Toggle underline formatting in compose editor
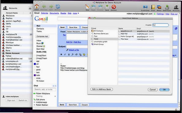The width and height of the screenshot is (182, 113). pyautogui.click(x=69, y=55)
